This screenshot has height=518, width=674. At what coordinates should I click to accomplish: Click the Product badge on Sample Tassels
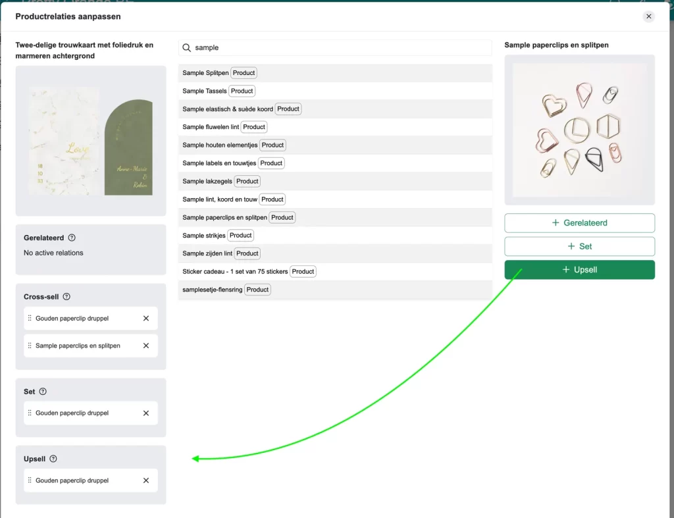(x=241, y=91)
